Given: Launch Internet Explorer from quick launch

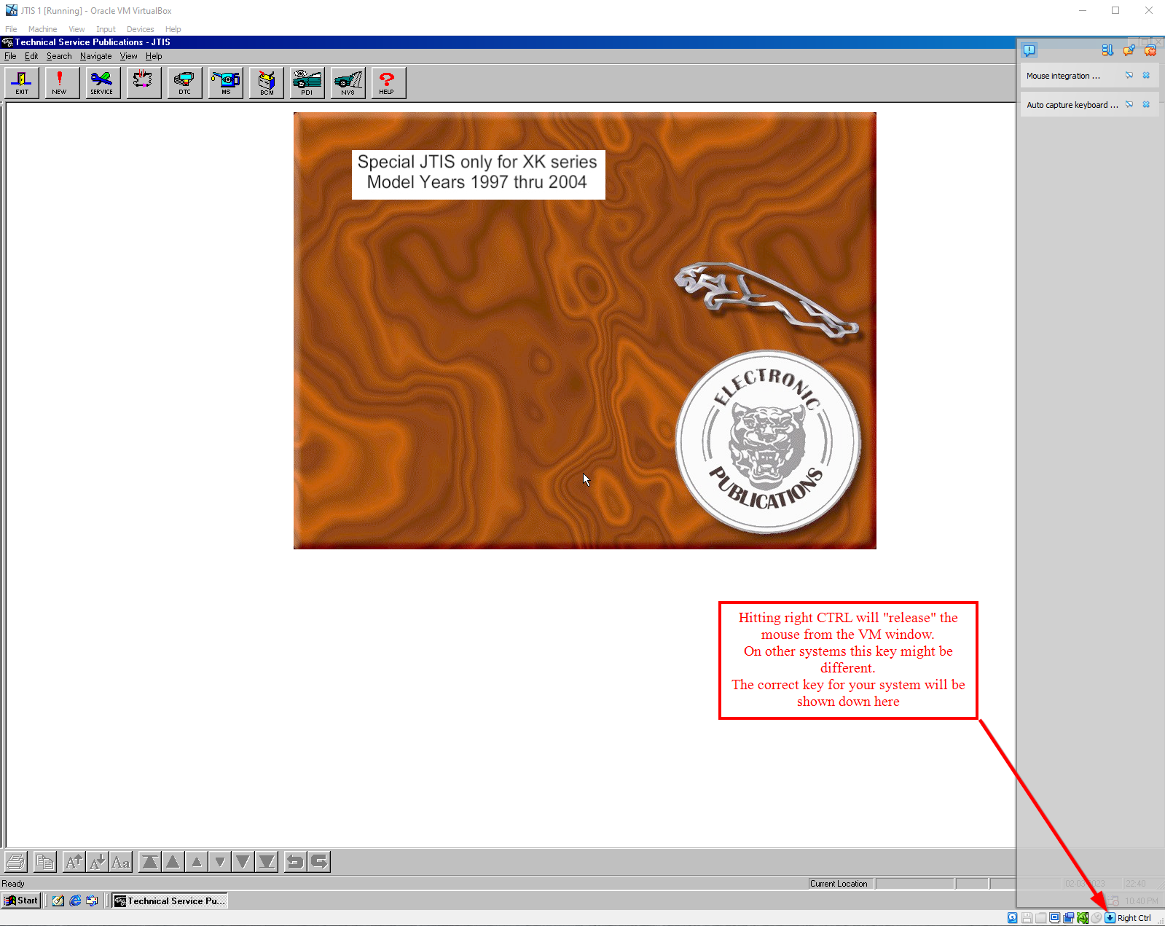Looking at the screenshot, I should point(75,901).
